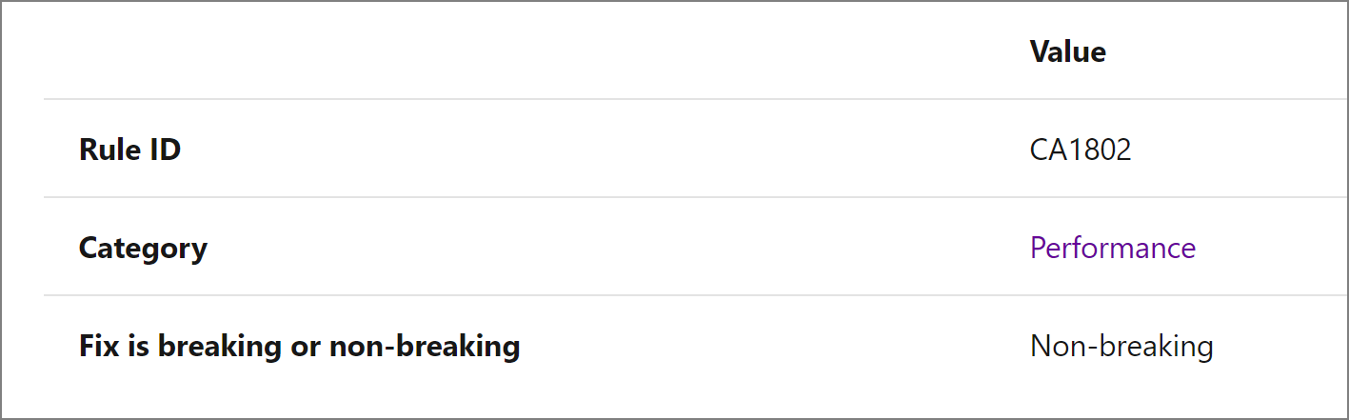The height and width of the screenshot is (420, 1349).
Task: Click the Value column header
Action: coord(1067,51)
